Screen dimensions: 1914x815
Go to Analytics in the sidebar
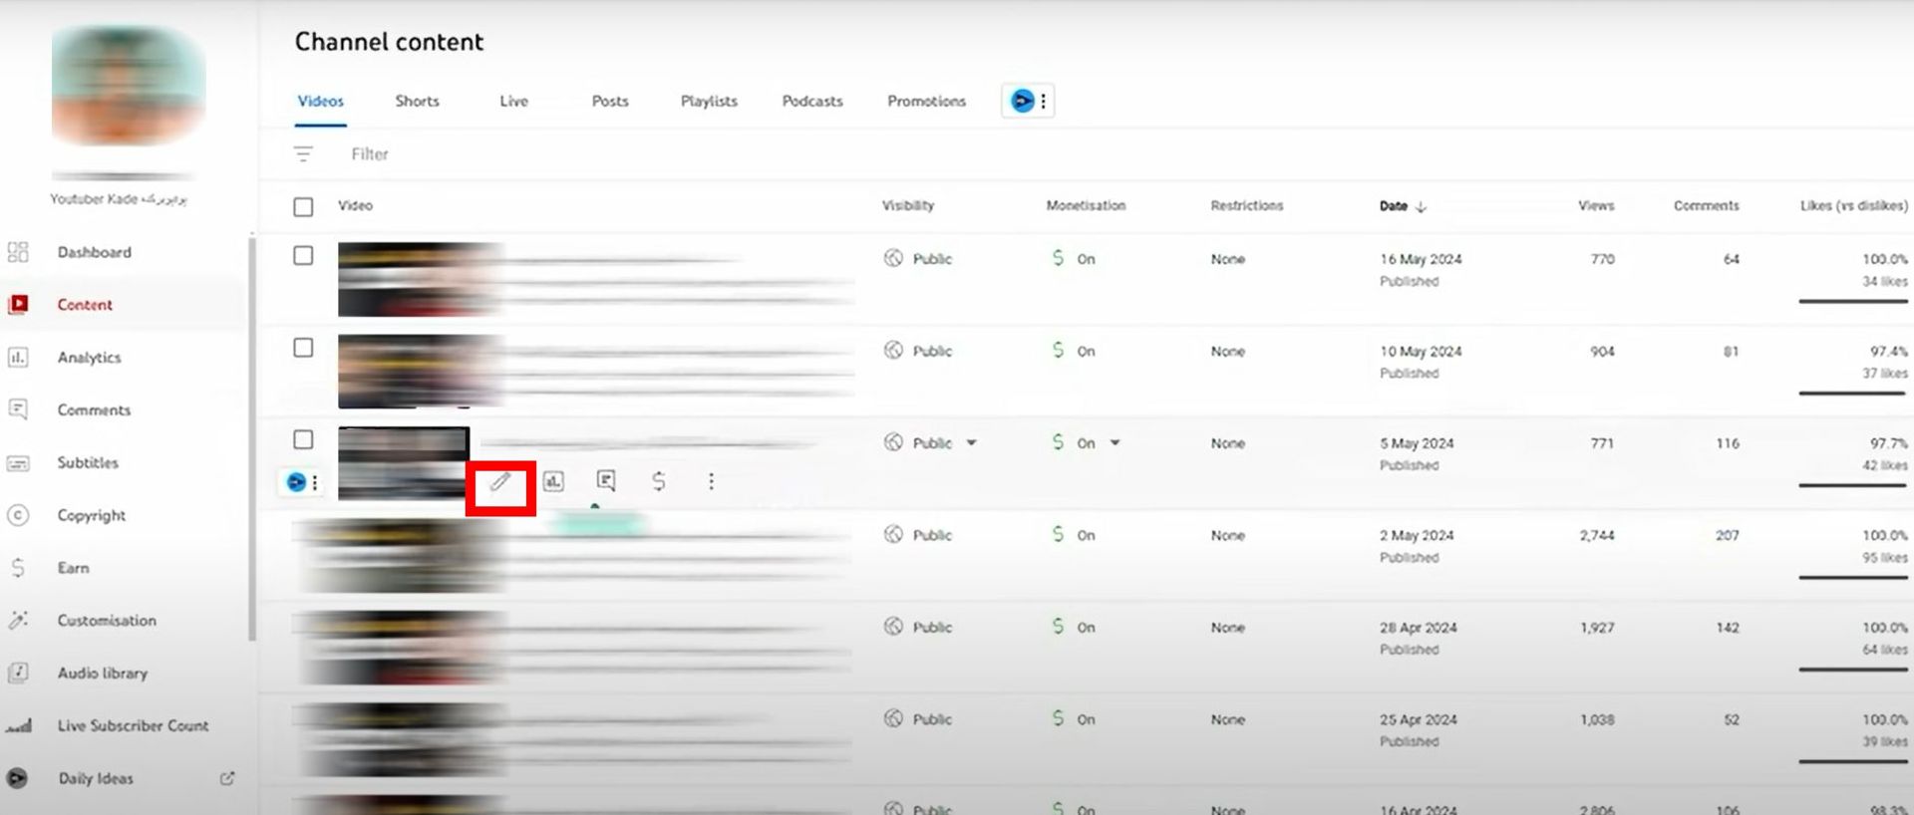pos(89,358)
